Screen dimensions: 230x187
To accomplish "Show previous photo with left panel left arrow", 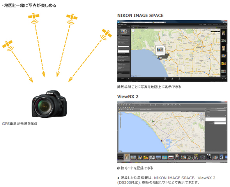I will click(119, 31).
